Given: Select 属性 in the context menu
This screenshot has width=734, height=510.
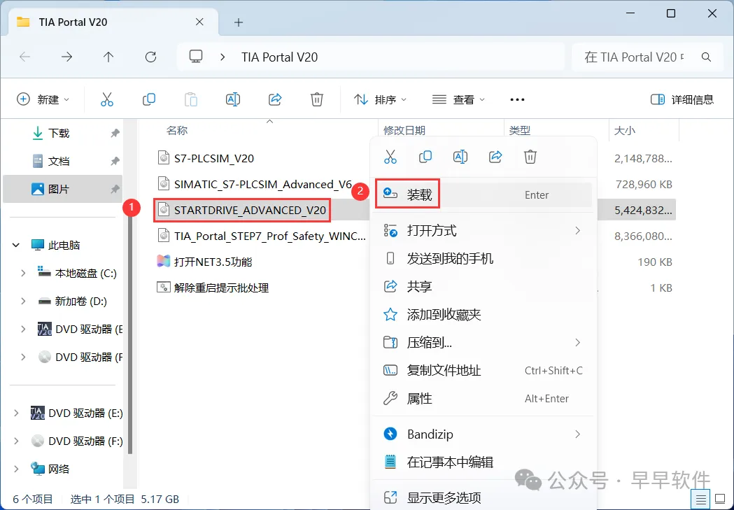Looking at the screenshot, I should 484,399.
